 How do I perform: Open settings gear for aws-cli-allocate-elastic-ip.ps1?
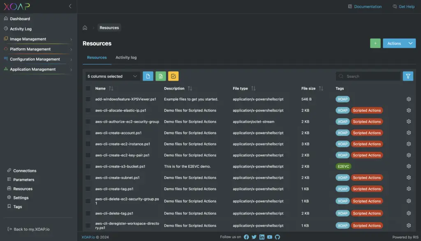click(409, 111)
